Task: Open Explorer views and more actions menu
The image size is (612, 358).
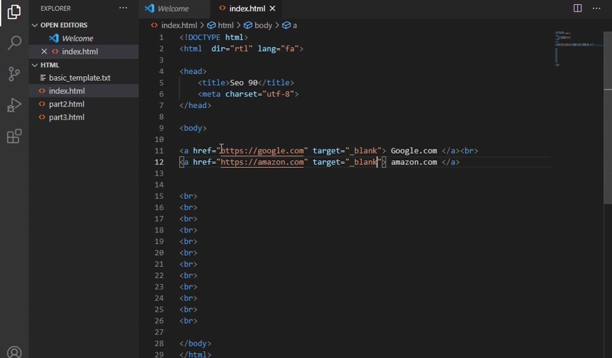Action: (123, 8)
